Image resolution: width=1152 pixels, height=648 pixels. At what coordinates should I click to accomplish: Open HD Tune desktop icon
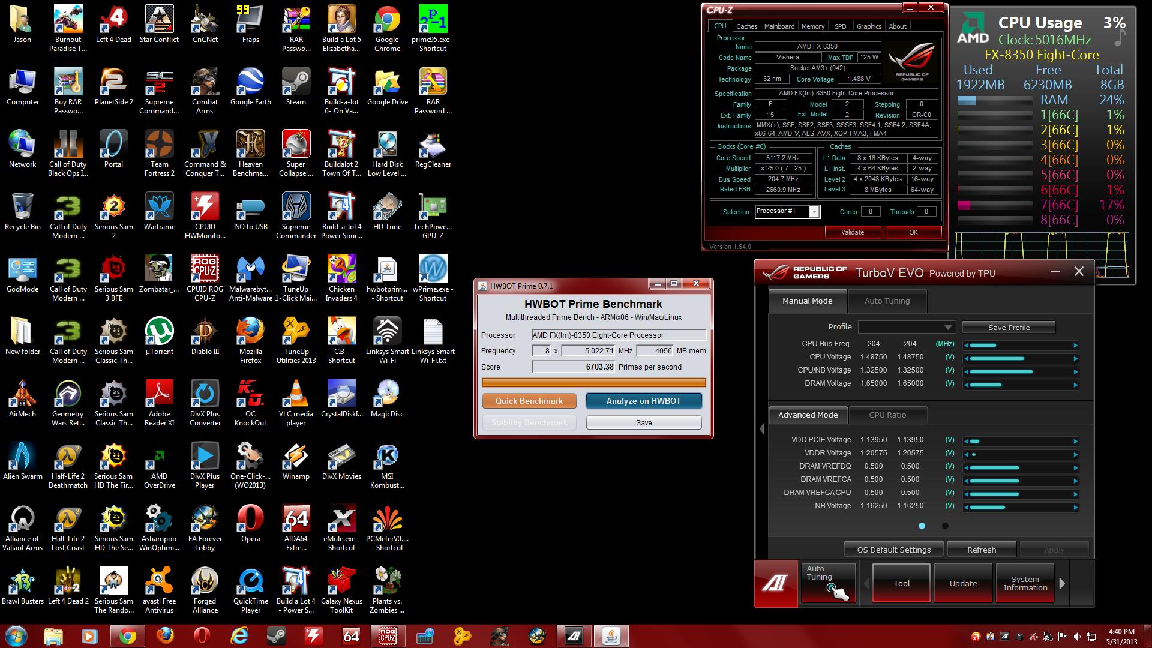pyautogui.click(x=387, y=211)
